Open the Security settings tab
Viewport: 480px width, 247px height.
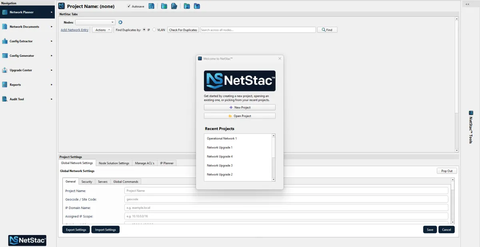pyautogui.click(x=87, y=181)
